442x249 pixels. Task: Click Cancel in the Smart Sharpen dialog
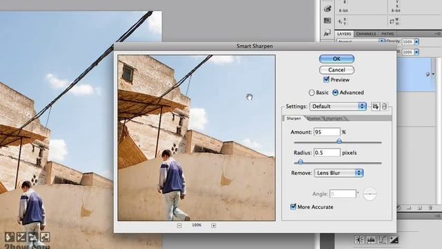pos(336,70)
